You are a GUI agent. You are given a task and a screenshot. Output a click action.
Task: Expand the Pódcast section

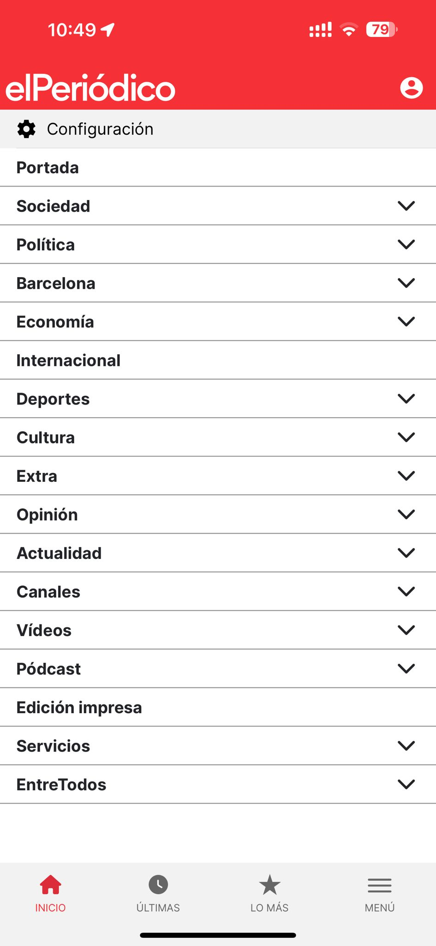406,668
